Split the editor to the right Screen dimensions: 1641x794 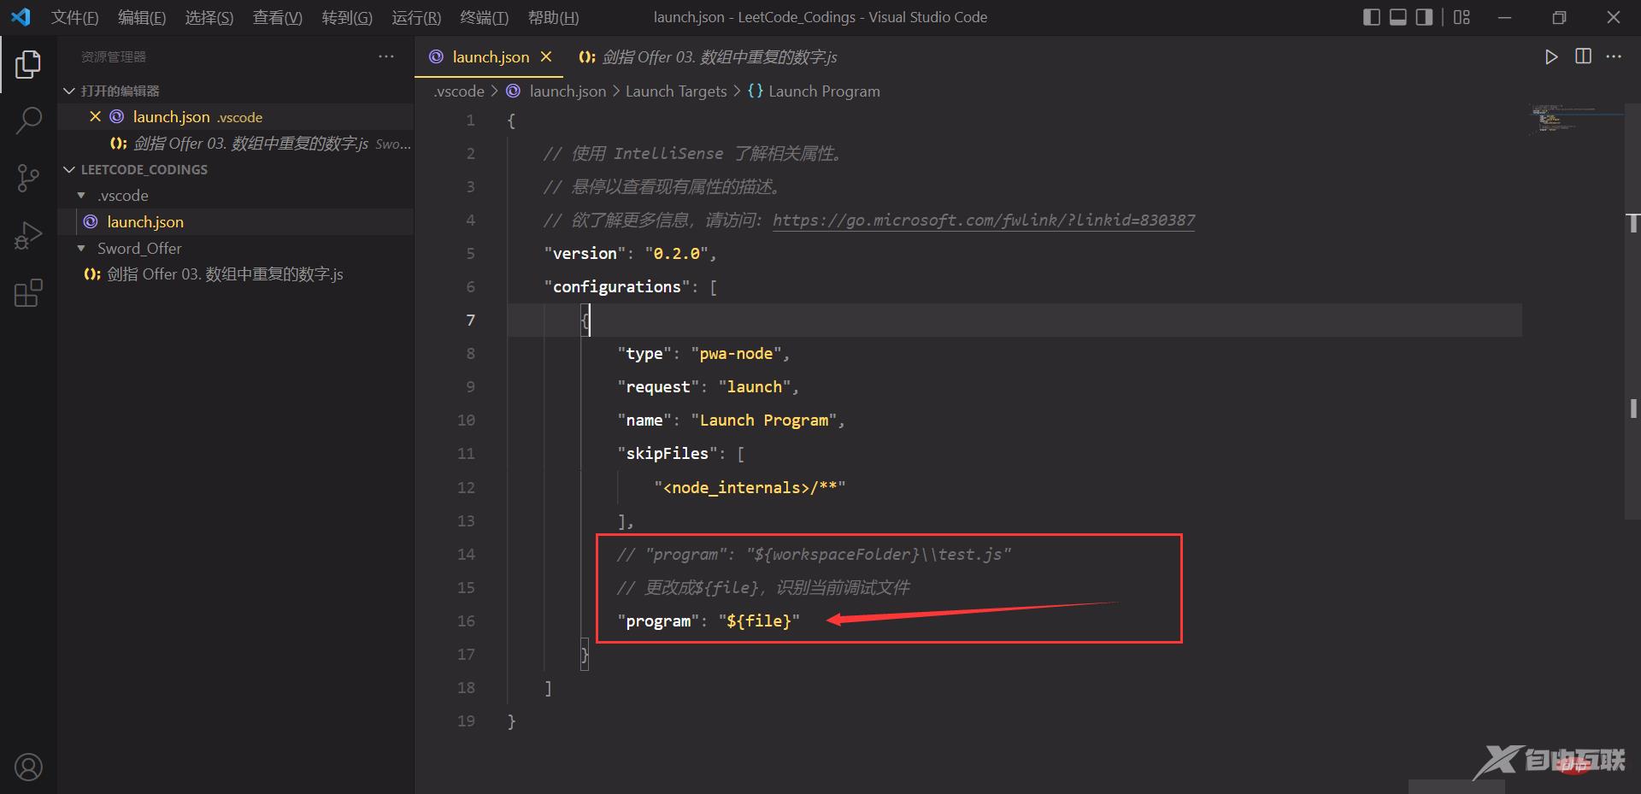(x=1583, y=56)
